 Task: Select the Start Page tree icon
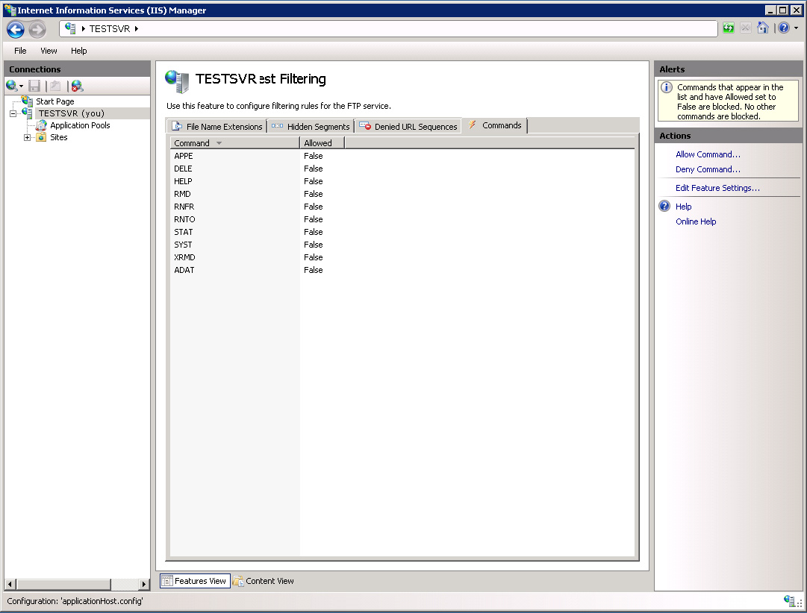[28, 101]
